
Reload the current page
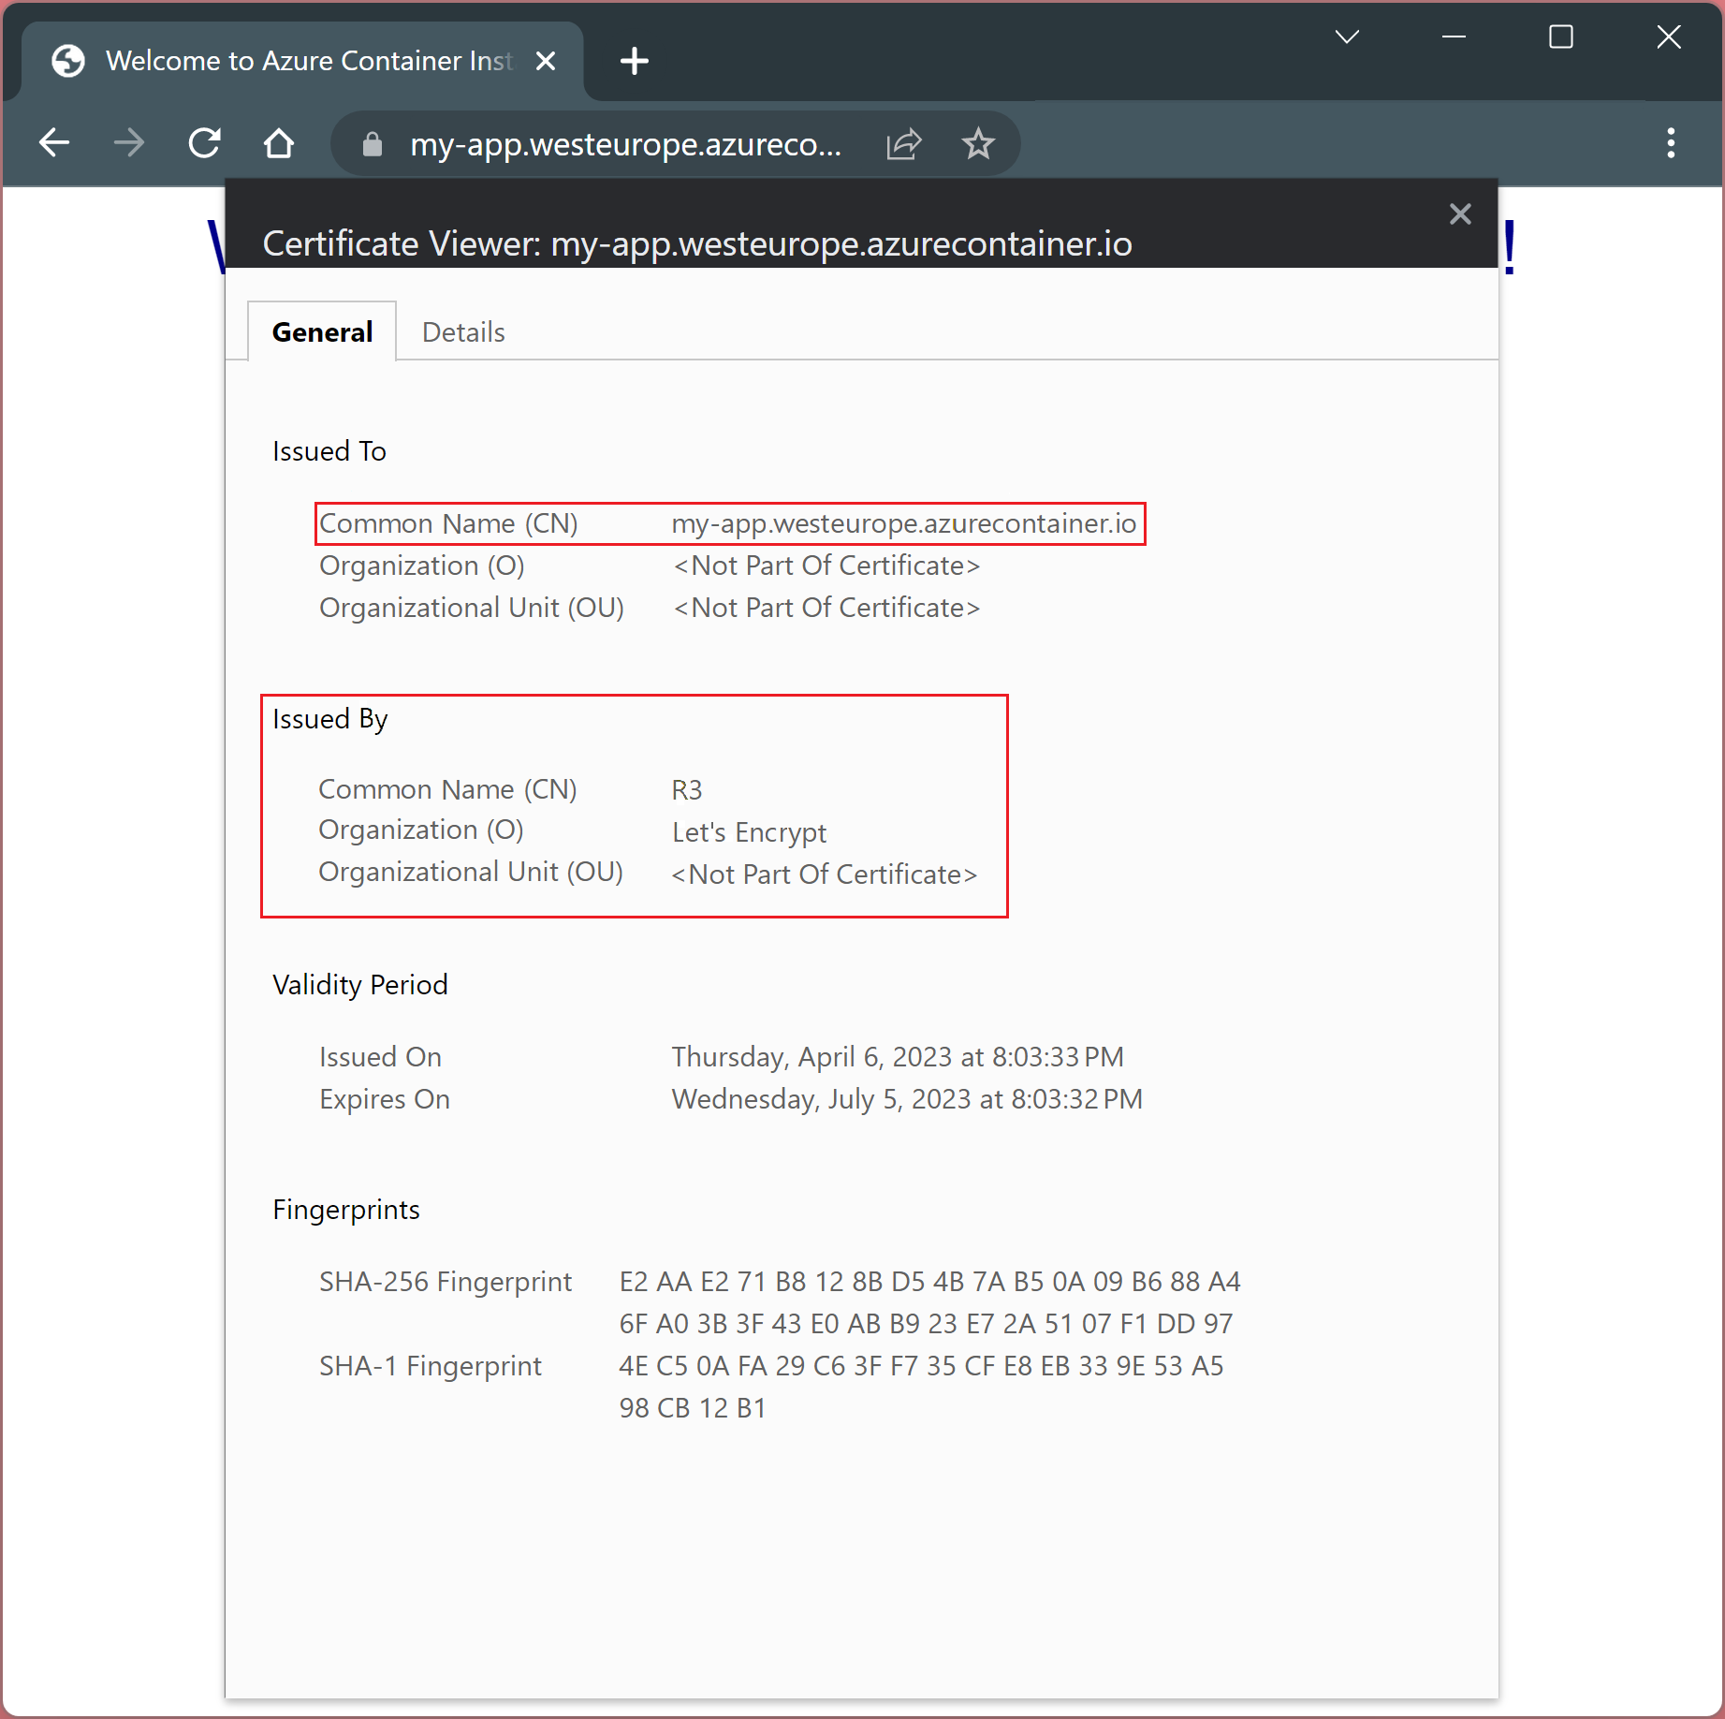pos(204,143)
